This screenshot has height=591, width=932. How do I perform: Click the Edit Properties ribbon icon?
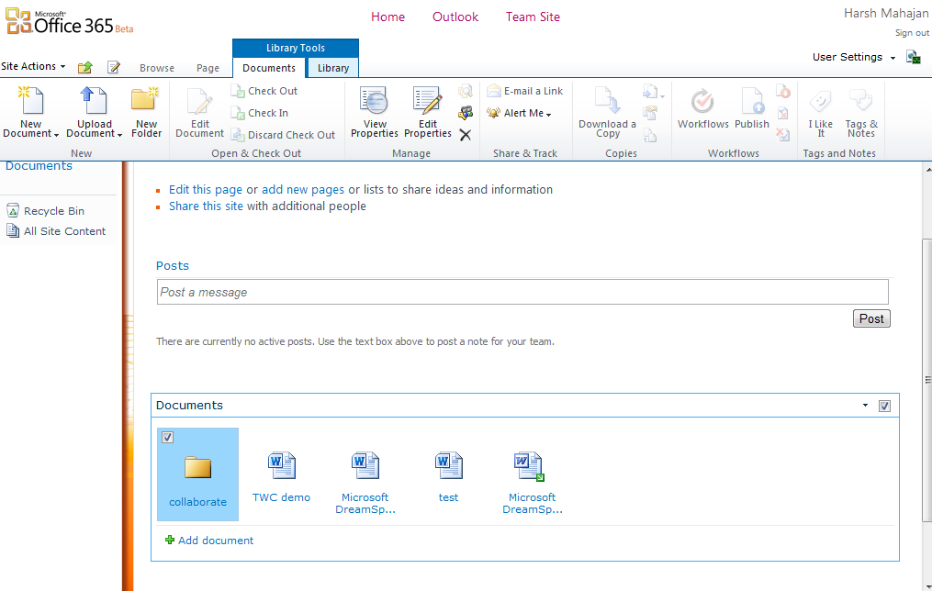(428, 101)
